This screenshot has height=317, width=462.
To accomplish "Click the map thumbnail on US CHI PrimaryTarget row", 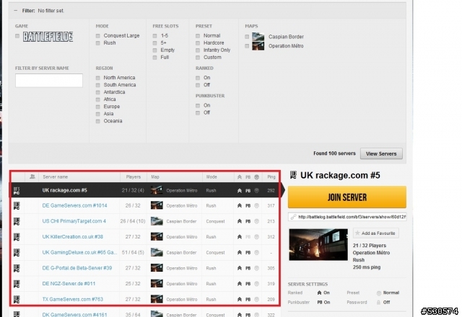I will [x=157, y=221].
